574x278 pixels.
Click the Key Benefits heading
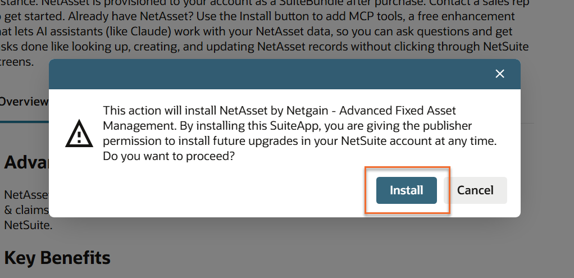click(57, 257)
